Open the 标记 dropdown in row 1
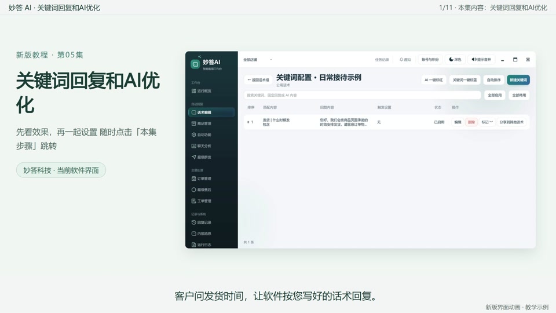 (x=487, y=122)
